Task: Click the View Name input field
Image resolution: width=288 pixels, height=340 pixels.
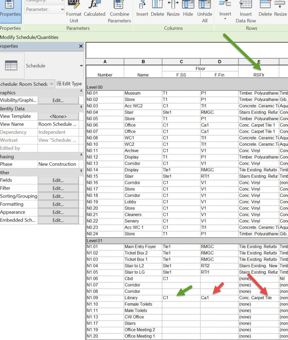Action: (x=58, y=124)
